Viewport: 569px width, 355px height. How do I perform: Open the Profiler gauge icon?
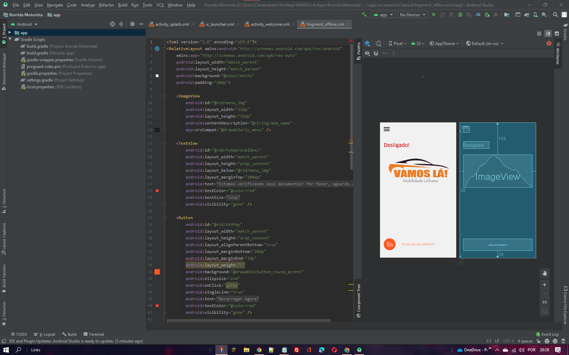pos(478,15)
